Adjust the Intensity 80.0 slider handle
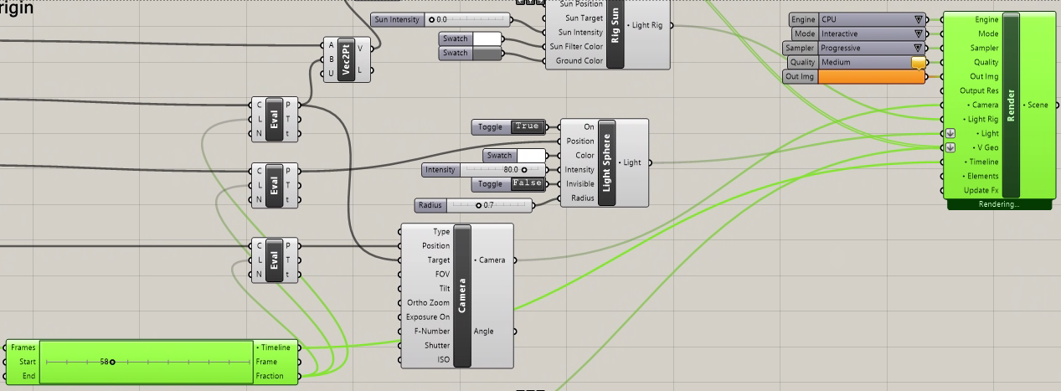This screenshot has width=1061, height=391. (x=524, y=170)
